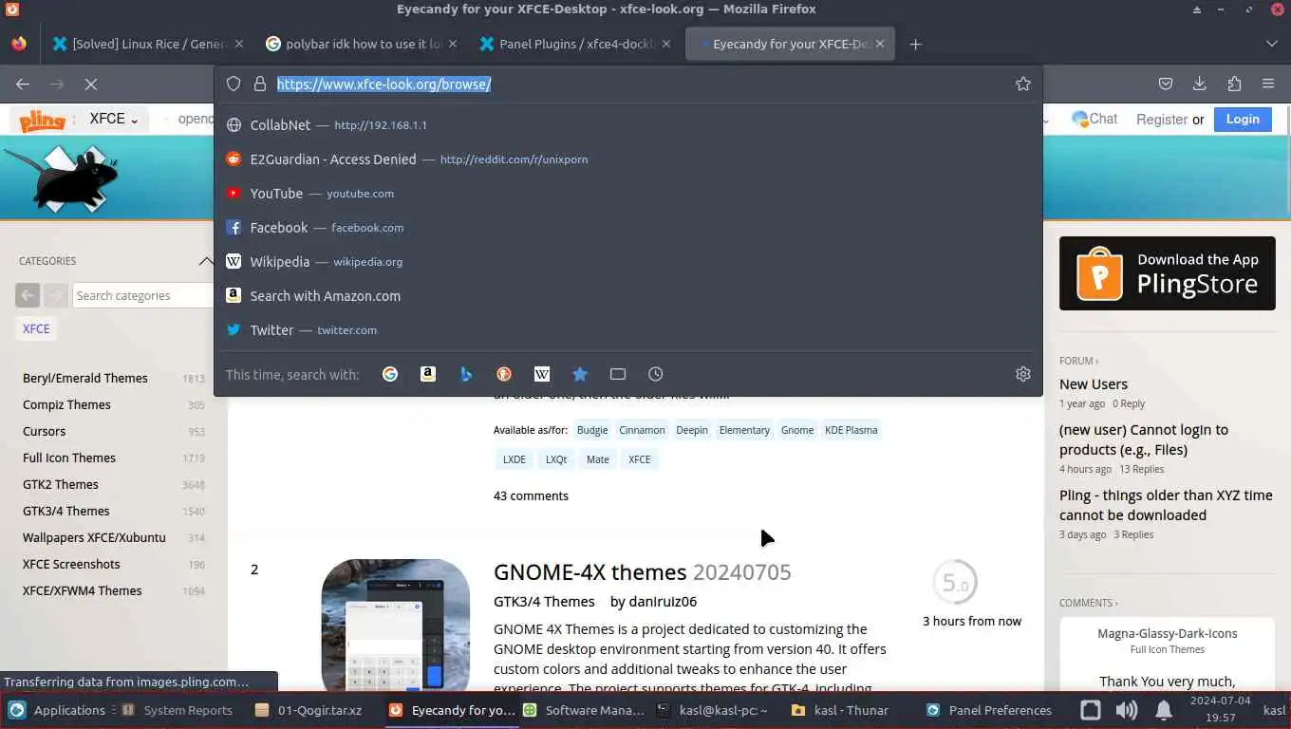This screenshot has height=729, width=1291.
Task: Search this time with Bing icon
Action: click(466, 374)
